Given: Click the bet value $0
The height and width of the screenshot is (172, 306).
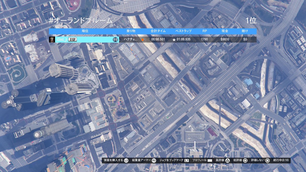Looking at the screenshot, I should pos(245,39).
